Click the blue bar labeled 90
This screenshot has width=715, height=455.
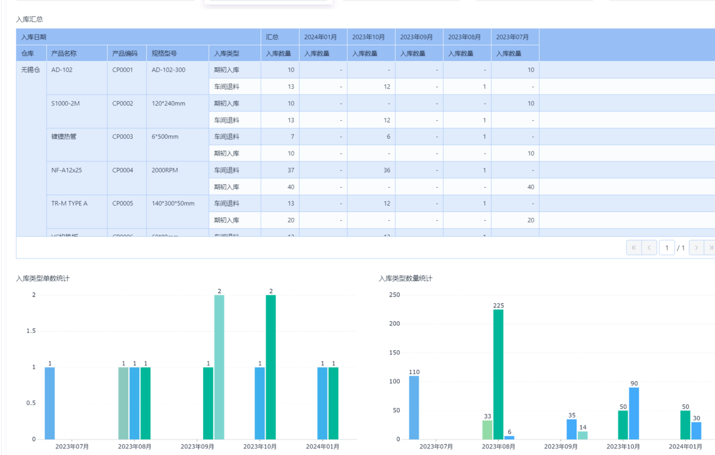coord(634,413)
